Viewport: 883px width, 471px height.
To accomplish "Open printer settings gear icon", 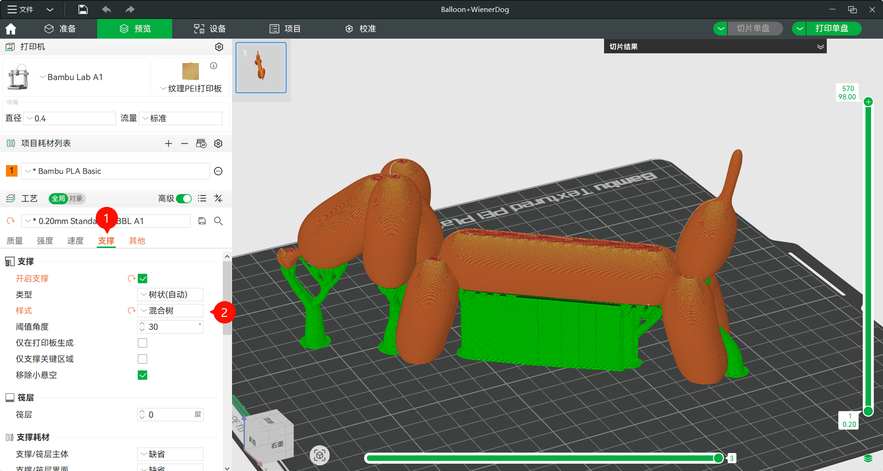I will [219, 47].
